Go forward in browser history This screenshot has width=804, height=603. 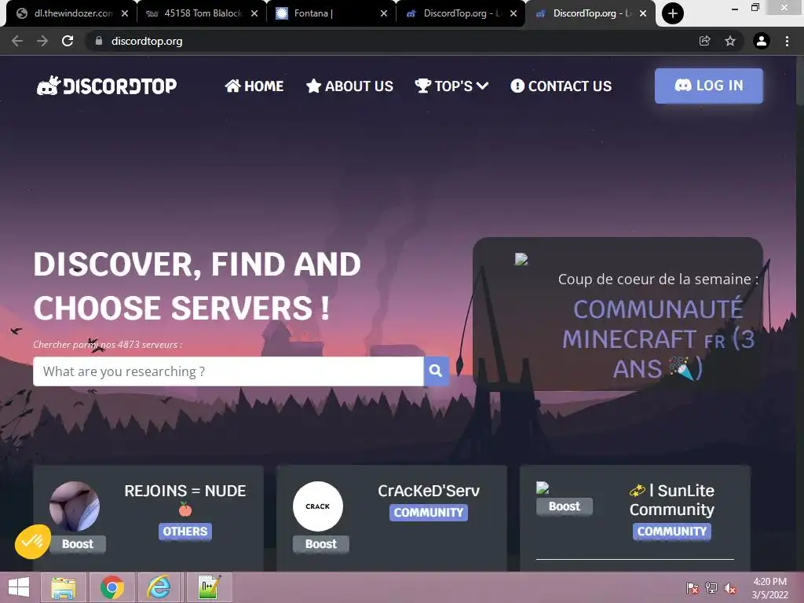42,41
